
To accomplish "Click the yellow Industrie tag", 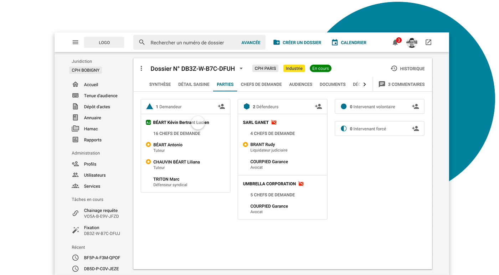I will 294,68.
